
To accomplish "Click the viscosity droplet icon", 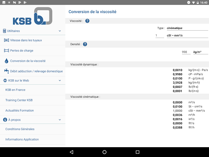I will coord(7,61).
